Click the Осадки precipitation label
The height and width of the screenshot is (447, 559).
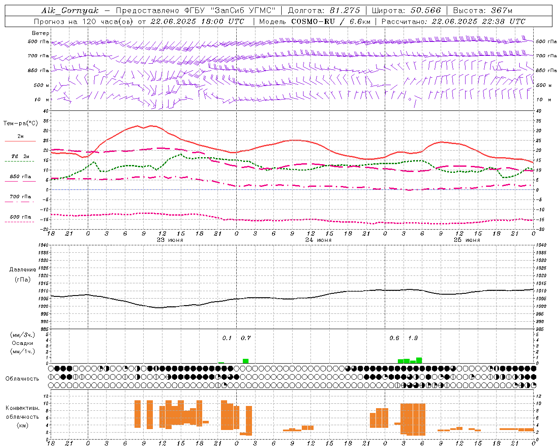click(x=22, y=343)
